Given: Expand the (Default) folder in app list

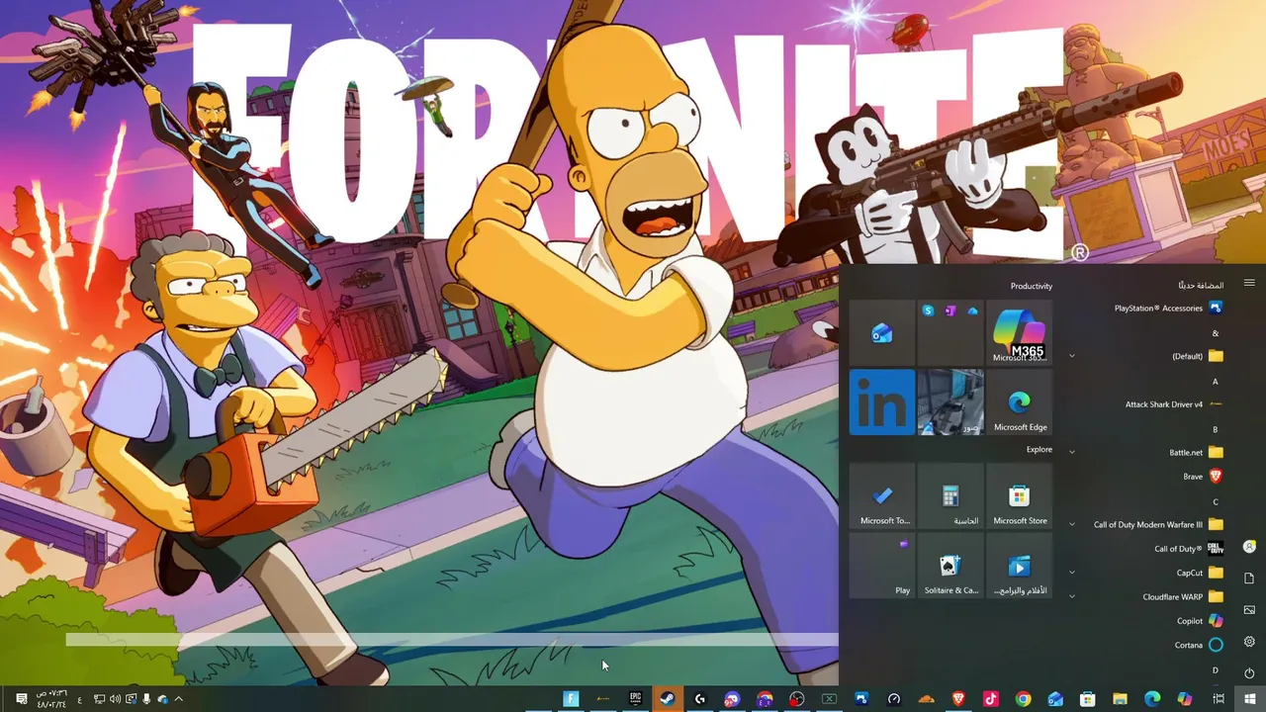Looking at the screenshot, I should (1147, 356).
